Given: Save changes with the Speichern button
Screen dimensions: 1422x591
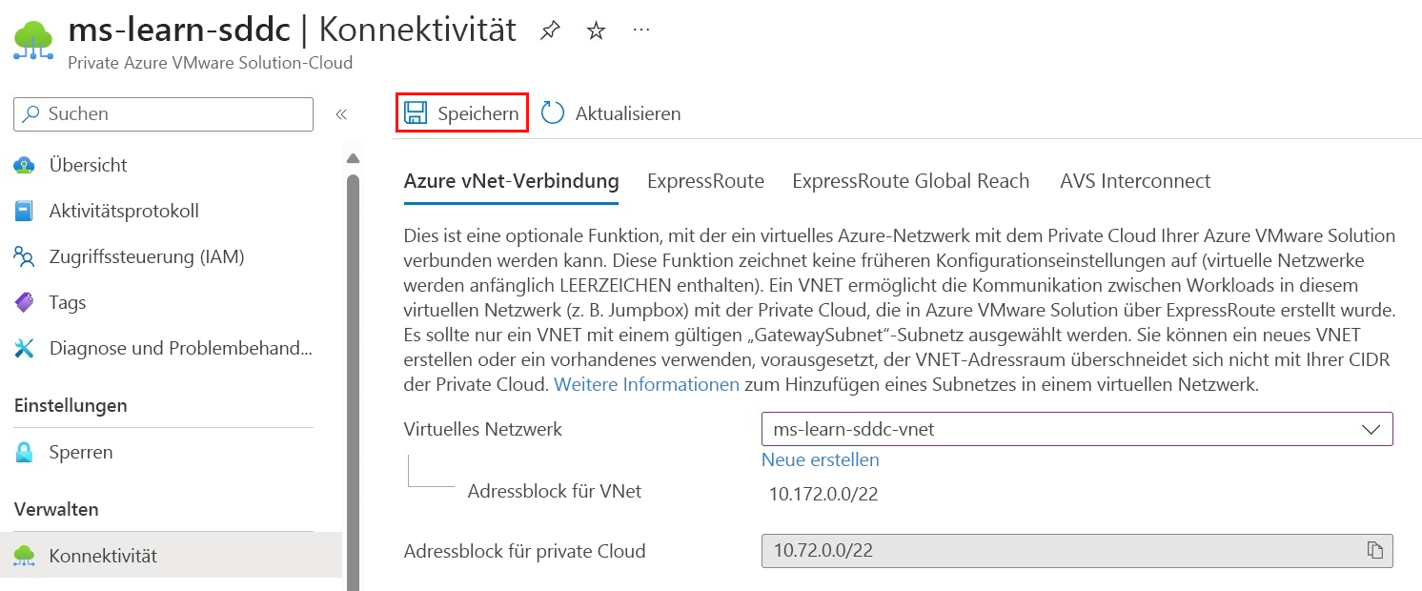Looking at the screenshot, I should point(461,112).
